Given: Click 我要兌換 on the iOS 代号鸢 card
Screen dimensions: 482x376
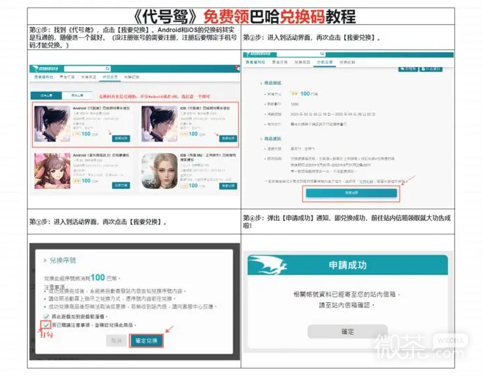Looking at the screenshot, I should (x=227, y=137).
